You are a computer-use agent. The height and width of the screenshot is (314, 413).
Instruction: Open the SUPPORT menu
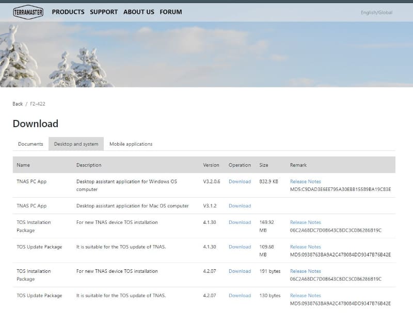tap(103, 12)
